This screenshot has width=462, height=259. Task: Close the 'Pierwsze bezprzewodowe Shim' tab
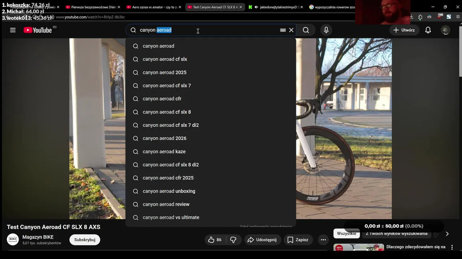pyautogui.click(x=119, y=7)
